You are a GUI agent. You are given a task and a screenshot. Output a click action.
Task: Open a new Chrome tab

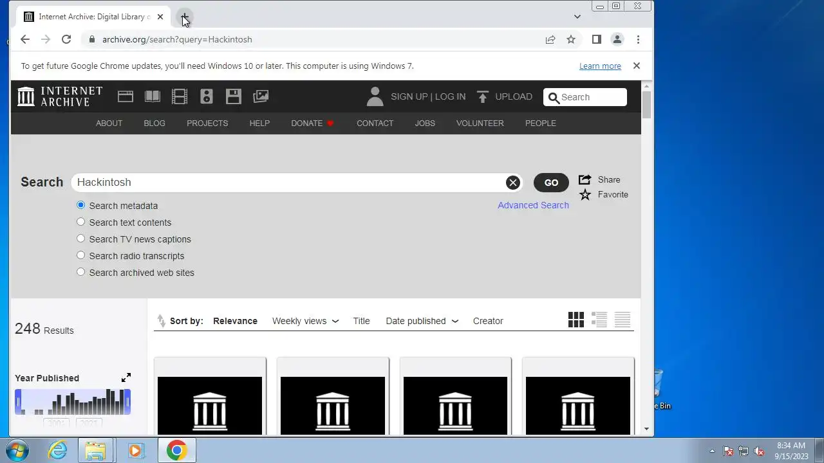tap(185, 17)
